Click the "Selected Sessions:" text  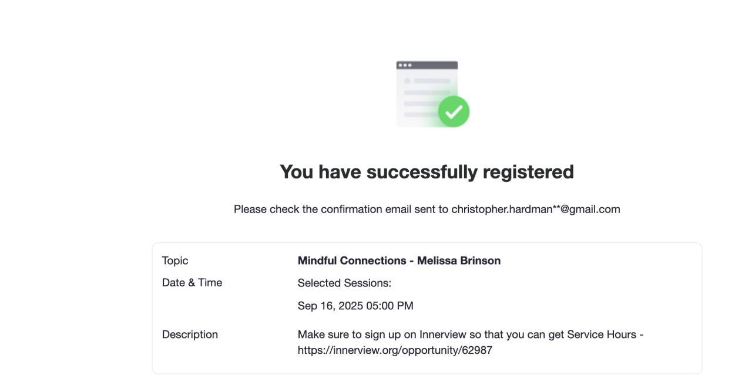[x=344, y=283]
